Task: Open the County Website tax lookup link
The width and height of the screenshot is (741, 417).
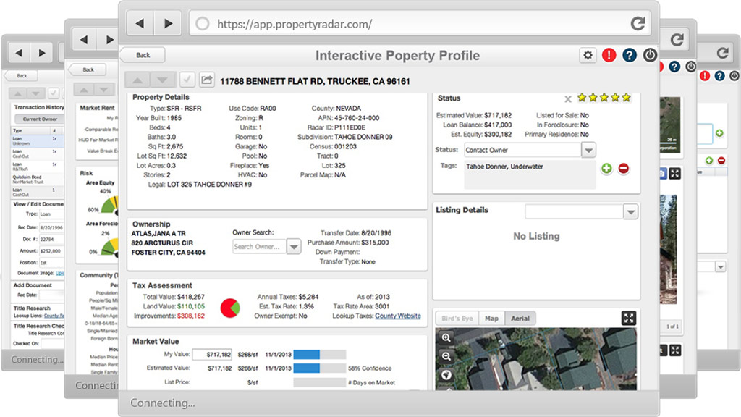Action: 397,316
